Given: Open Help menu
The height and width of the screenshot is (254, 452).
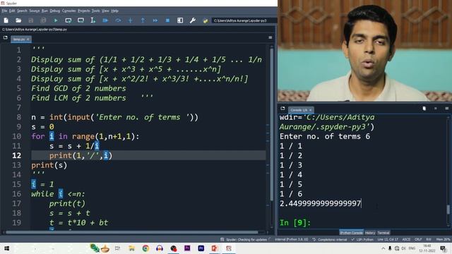Looking at the screenshot, I should [114, 11].
